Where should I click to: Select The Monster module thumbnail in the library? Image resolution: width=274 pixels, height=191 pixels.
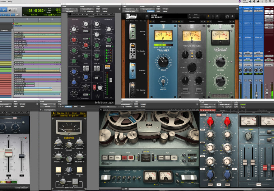pyautogui.click(x=133, y=51)
